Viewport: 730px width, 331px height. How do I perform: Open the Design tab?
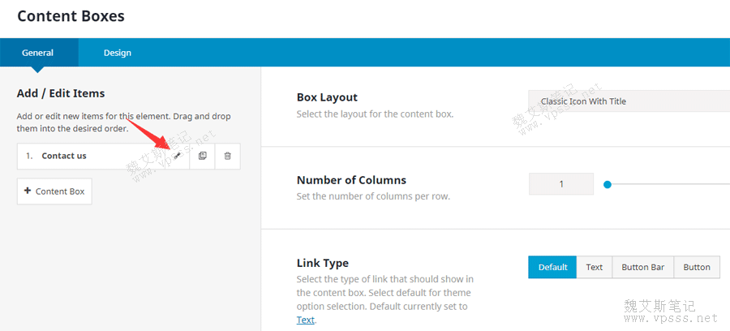click(117, 53)
